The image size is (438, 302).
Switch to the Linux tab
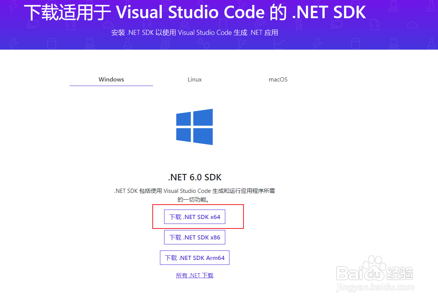click(195, 80)
